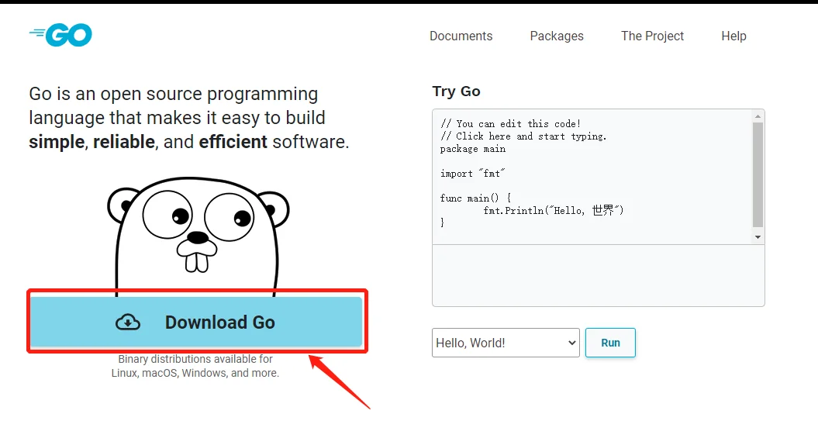Click the code editor scroll up arrow

pyautogui.click(x=758, y=116)
